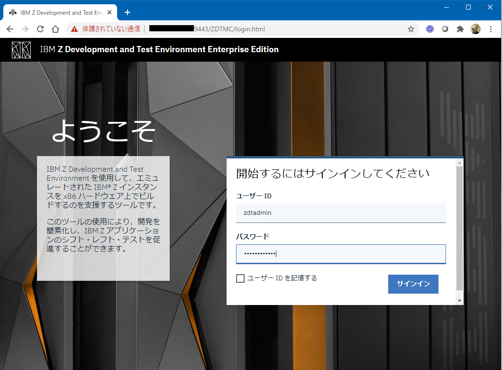
Task: Check the ユーザー ID を記憶する checkbox
Action: pyautogui.click(x=240, y=278)
